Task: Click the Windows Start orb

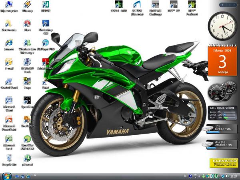Action: (7, 176)
